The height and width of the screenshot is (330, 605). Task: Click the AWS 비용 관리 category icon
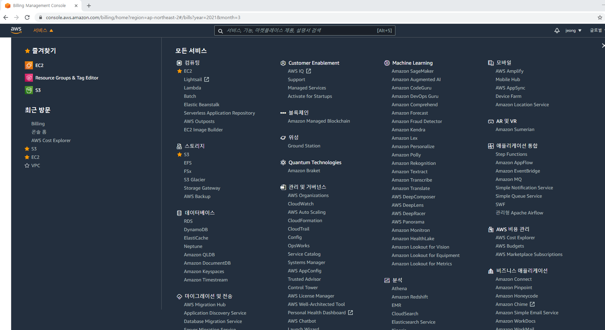click(491, 229)
